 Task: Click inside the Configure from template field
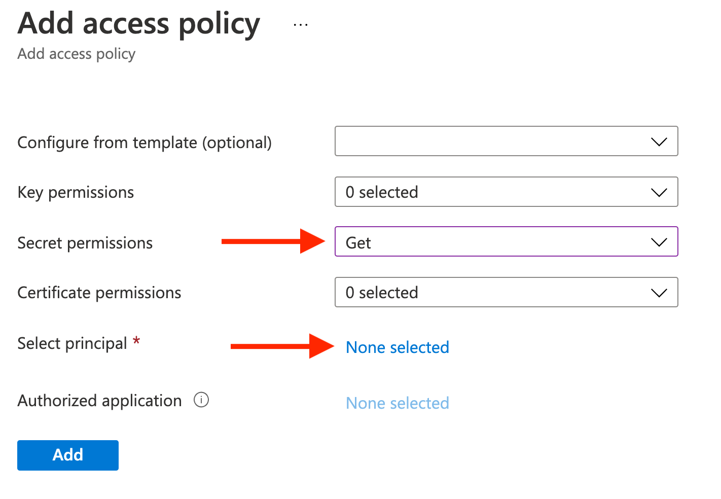coord(482,141)
